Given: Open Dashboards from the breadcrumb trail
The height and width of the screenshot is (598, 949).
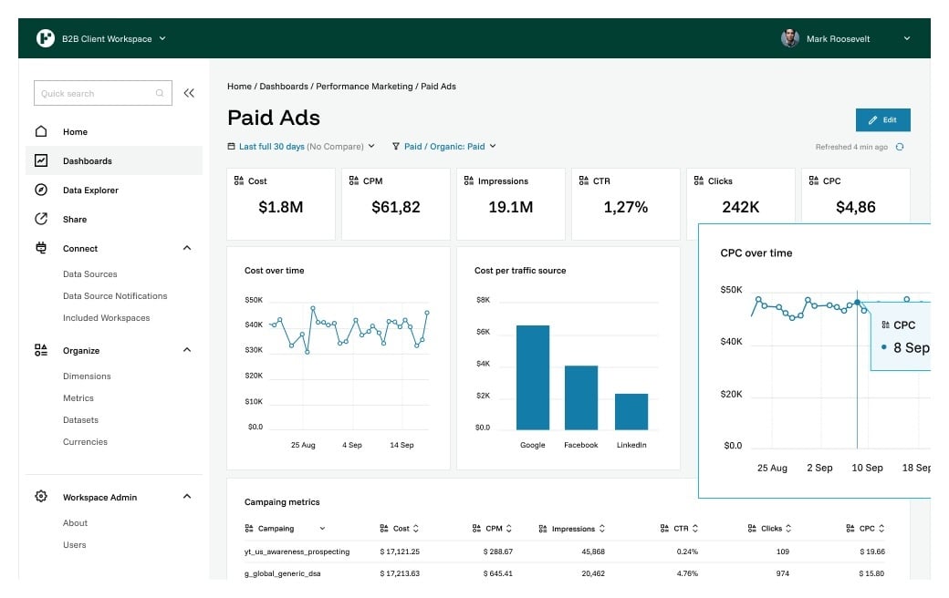Looking at the screenshot, I should 286,86.
